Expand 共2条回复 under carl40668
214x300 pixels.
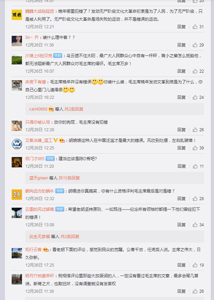[74, 109]
